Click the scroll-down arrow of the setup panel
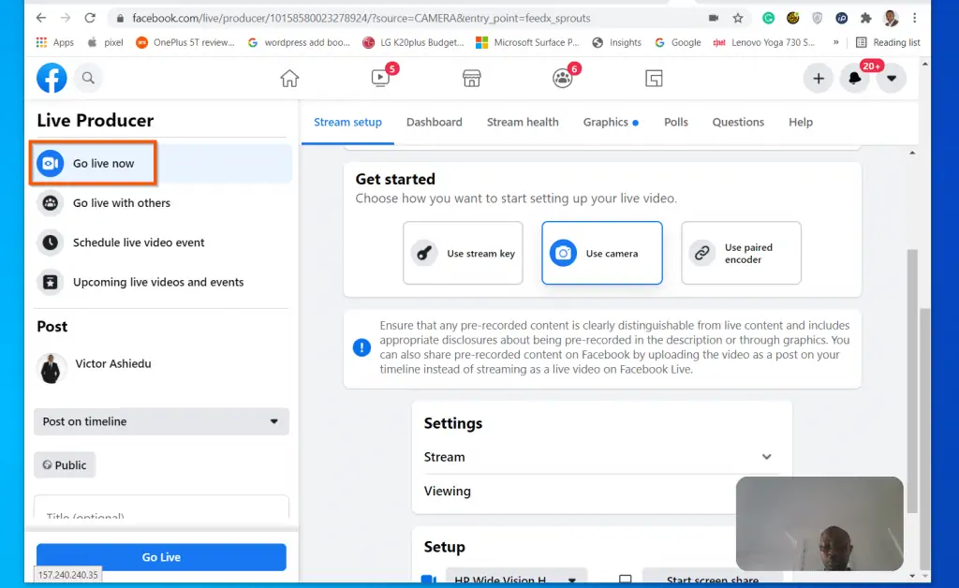The width and height of the screenshot is (959, 588). [x=912, y=576]
